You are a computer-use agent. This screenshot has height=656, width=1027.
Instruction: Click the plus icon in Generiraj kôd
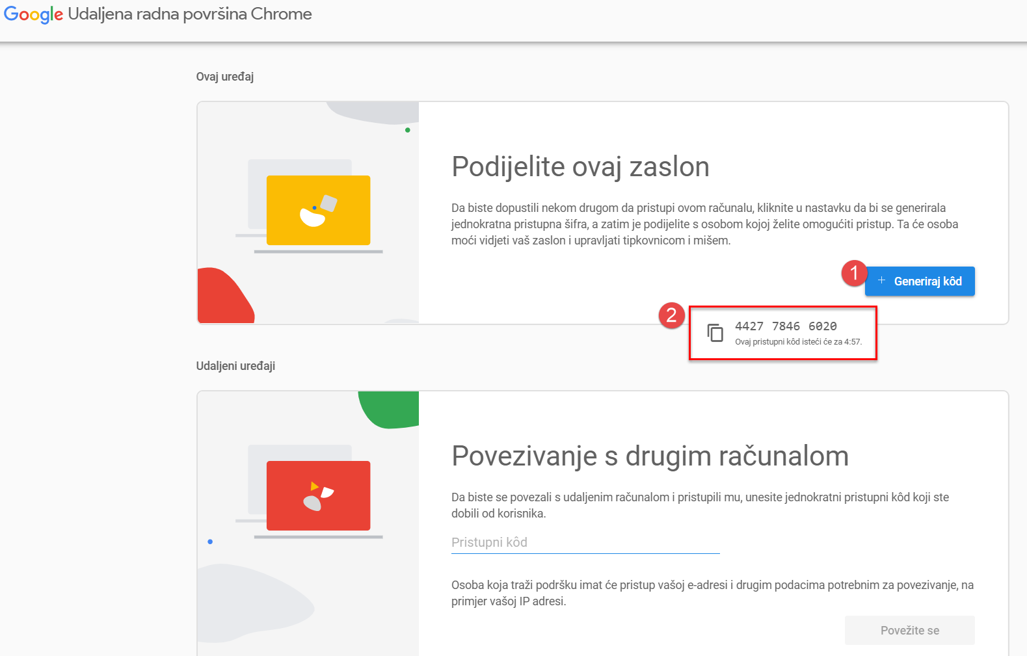pos(881,281)
